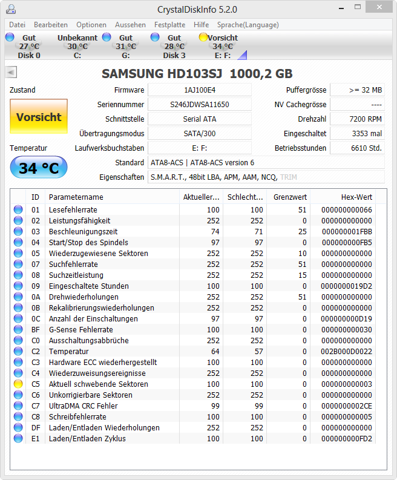Open the Hilfe menu

click(201, 25)
